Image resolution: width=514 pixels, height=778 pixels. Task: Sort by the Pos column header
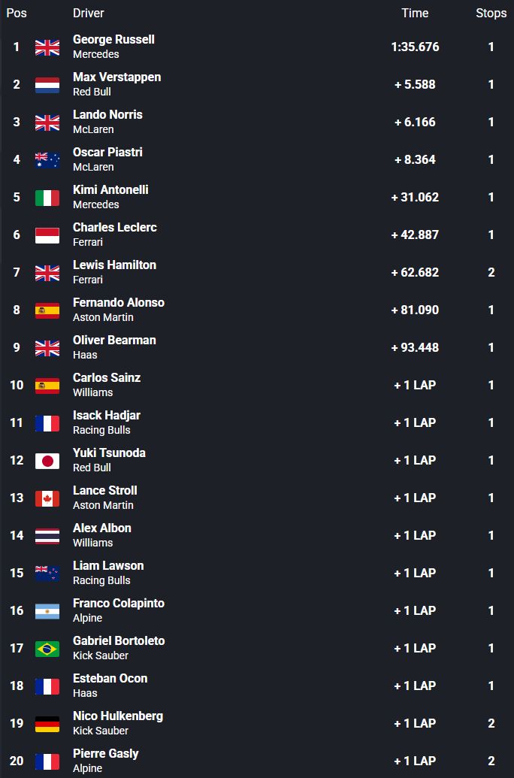(x=17, y=13)
